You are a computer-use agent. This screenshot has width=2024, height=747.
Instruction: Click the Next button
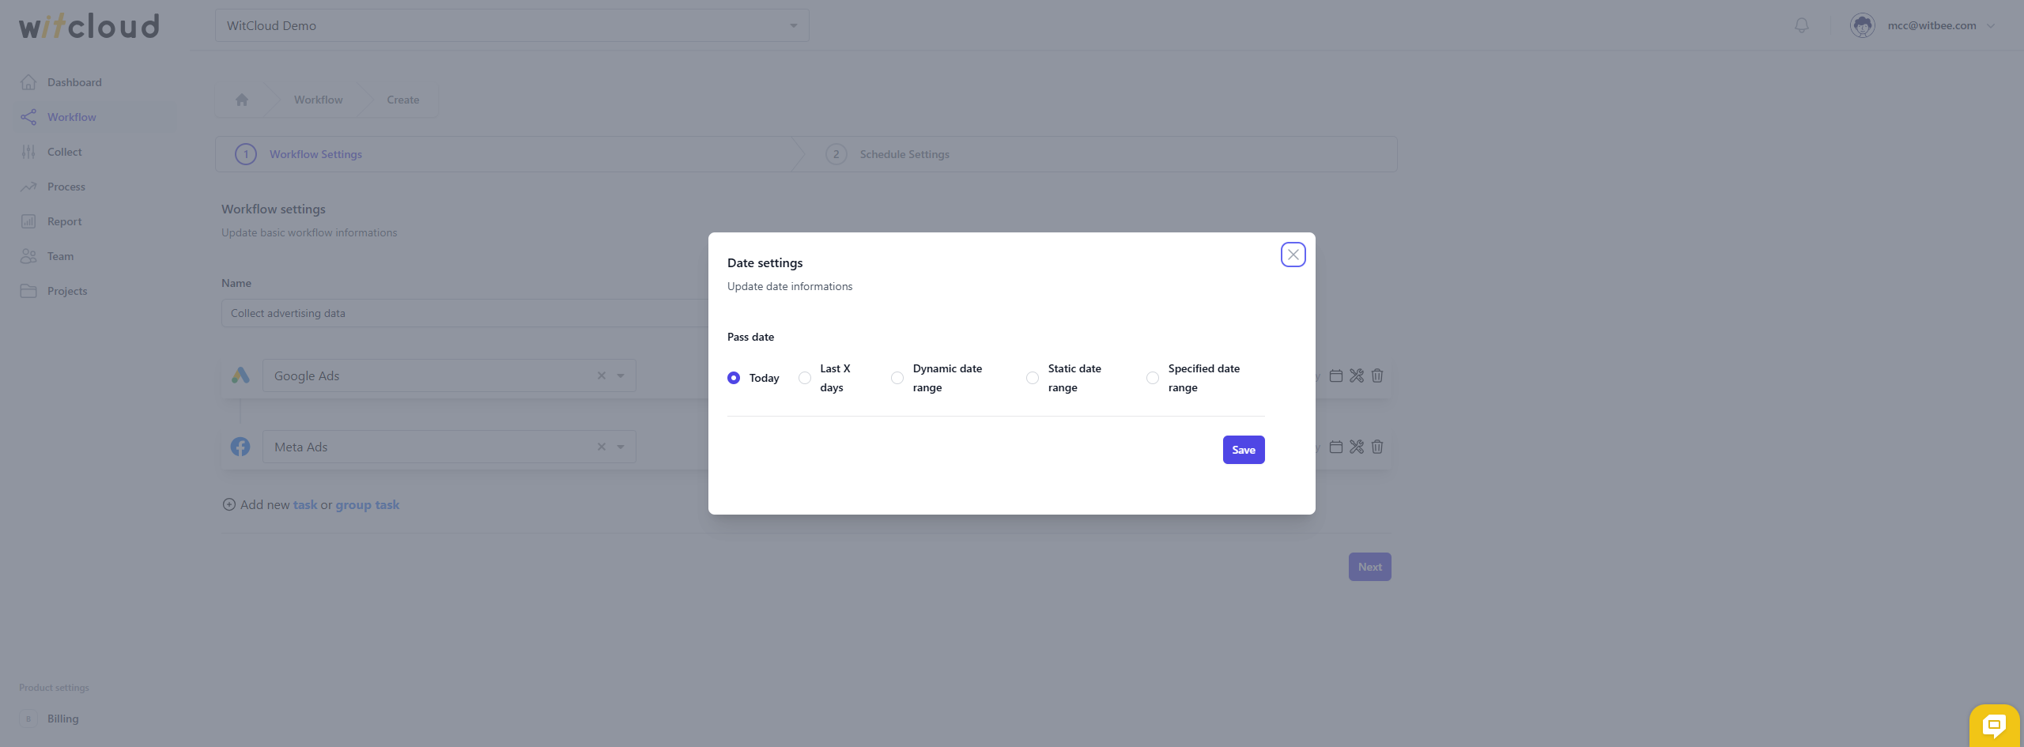point(1370,567)
